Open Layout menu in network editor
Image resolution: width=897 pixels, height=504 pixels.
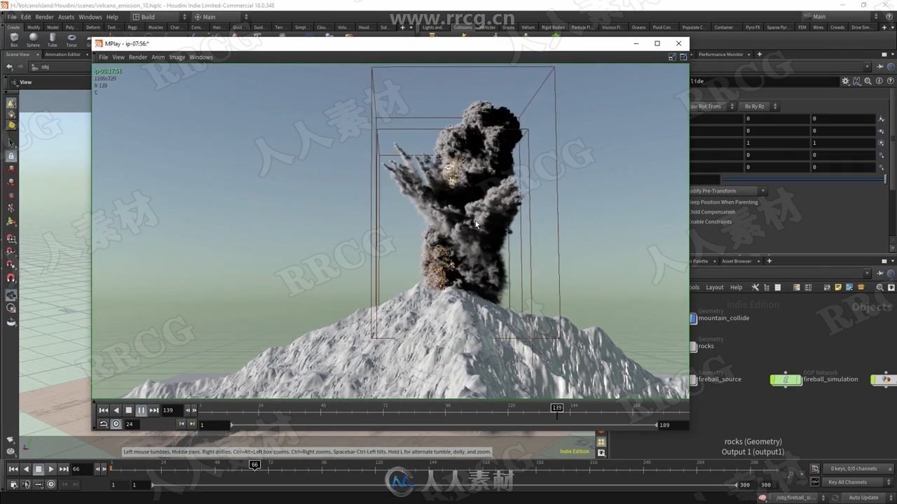pyautogui.click(x=714, y=287)
